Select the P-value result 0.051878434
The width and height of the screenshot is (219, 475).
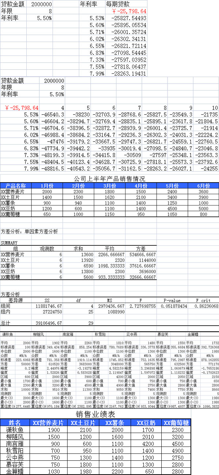coord(172,306)
